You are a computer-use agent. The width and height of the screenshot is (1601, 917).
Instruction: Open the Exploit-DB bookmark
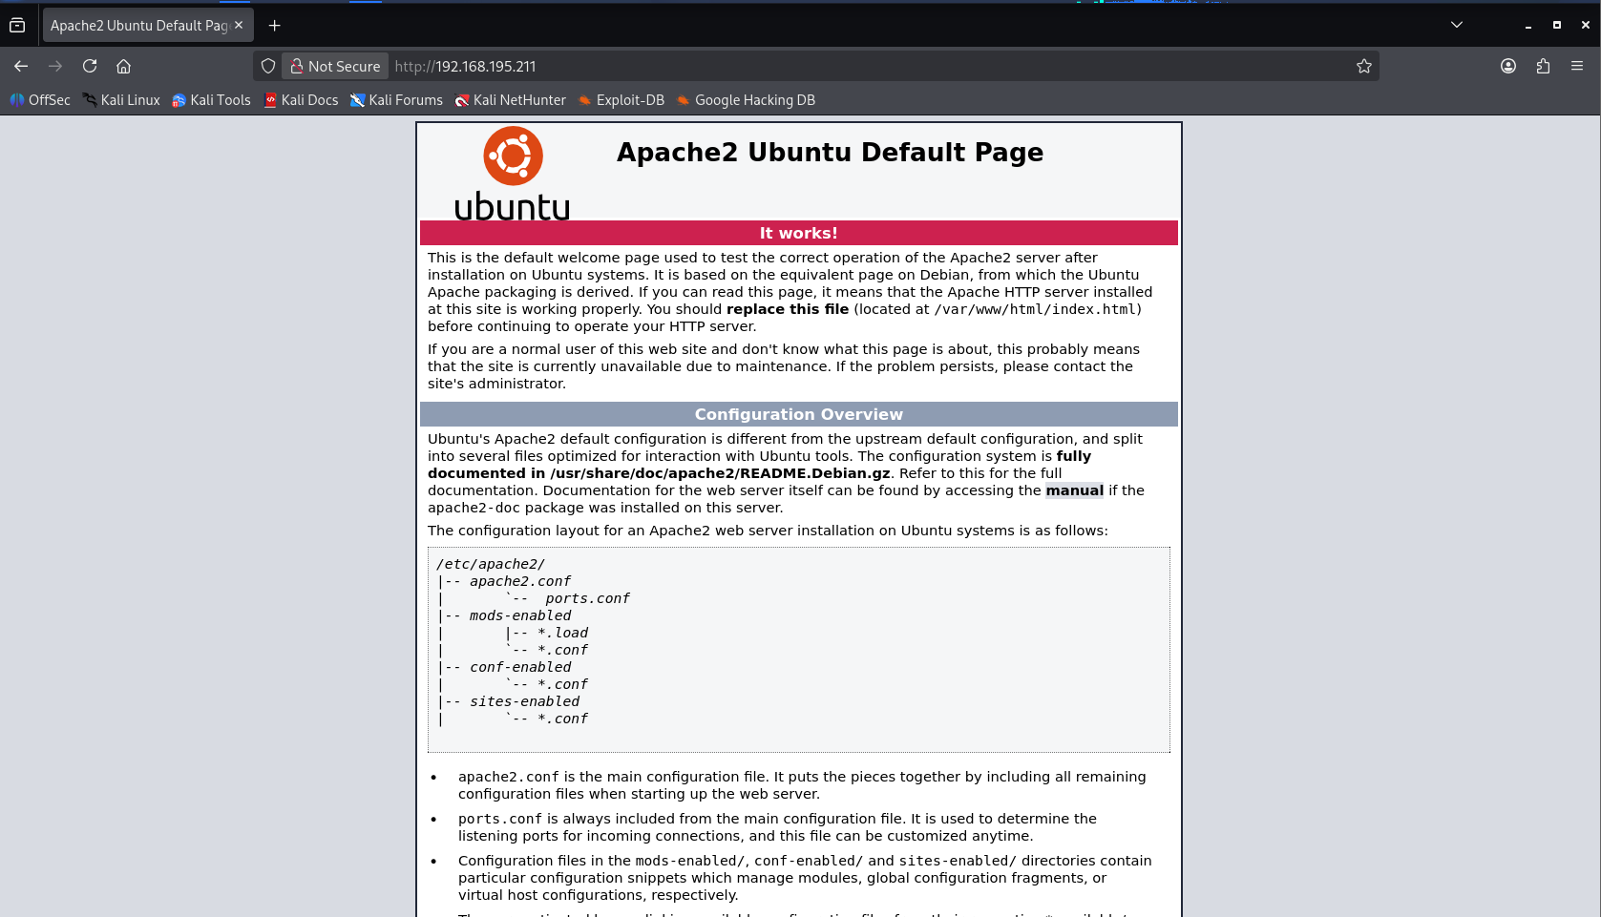coord(621,100)
